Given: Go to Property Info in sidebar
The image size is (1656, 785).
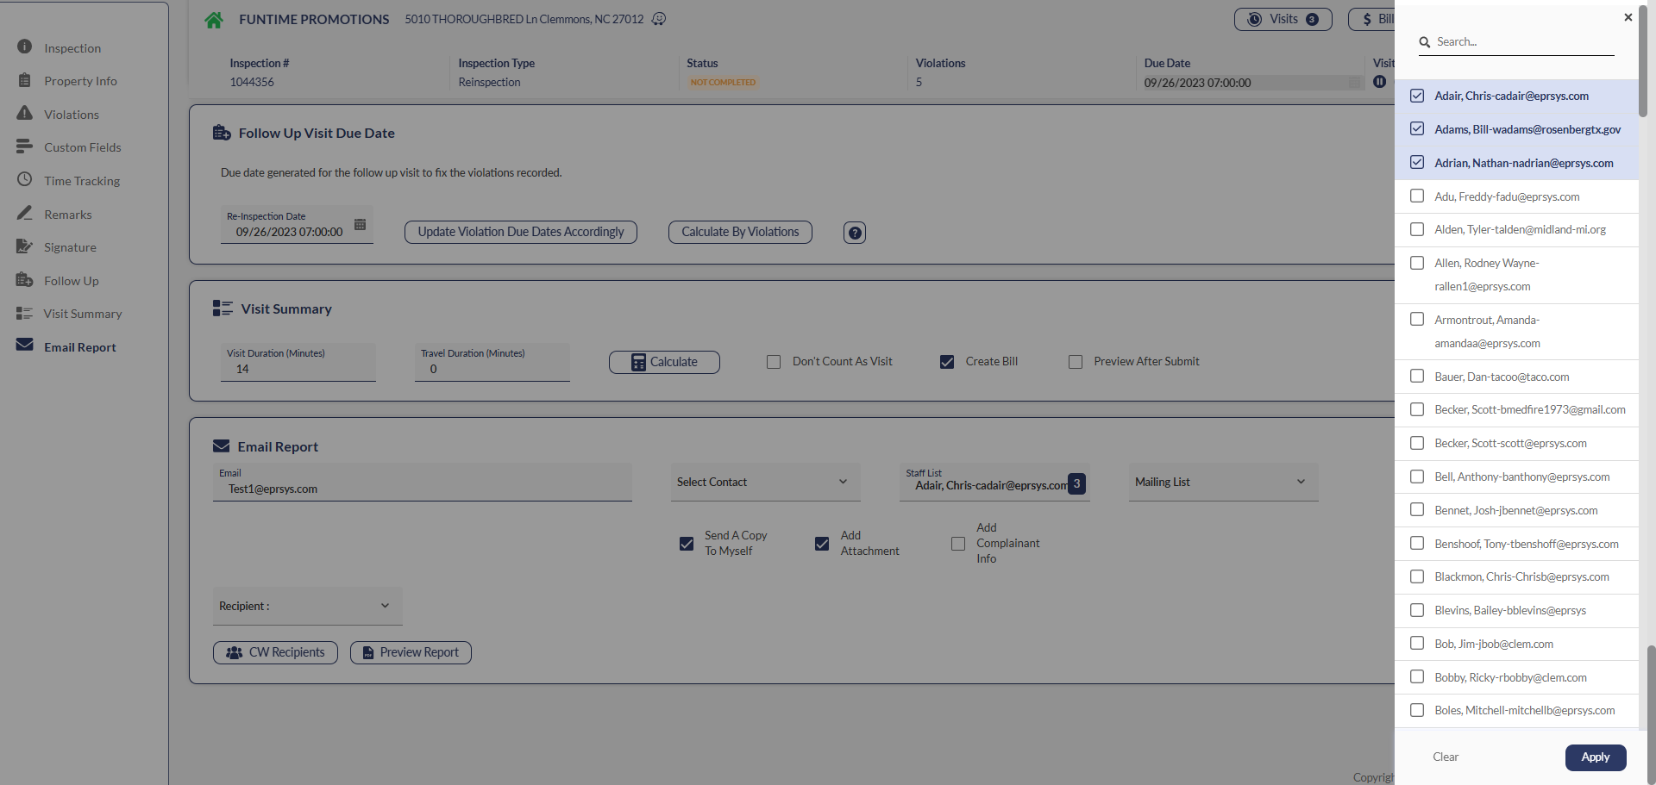Looking at the screenshot, I should (x=80, y=81).
